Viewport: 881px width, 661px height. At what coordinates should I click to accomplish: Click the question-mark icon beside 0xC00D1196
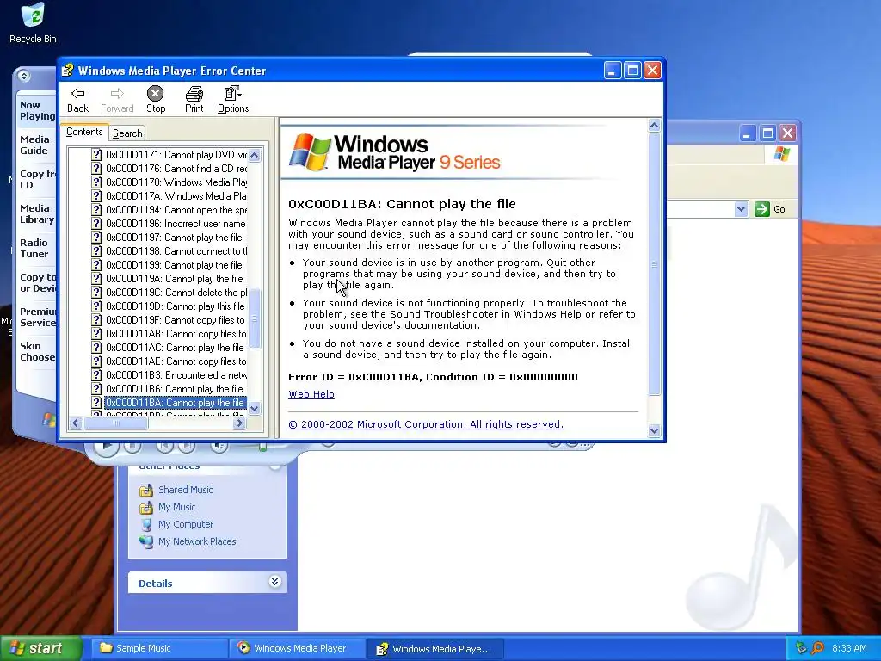point(96,224)
